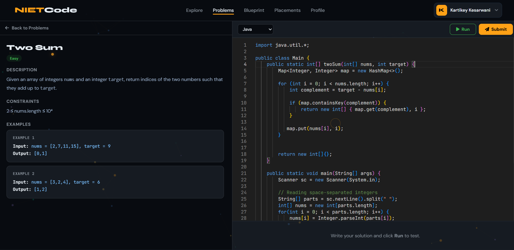Click the EXAMPLE 2 label
This screenshot has height=250, width=514.
[x=24, y=174]
